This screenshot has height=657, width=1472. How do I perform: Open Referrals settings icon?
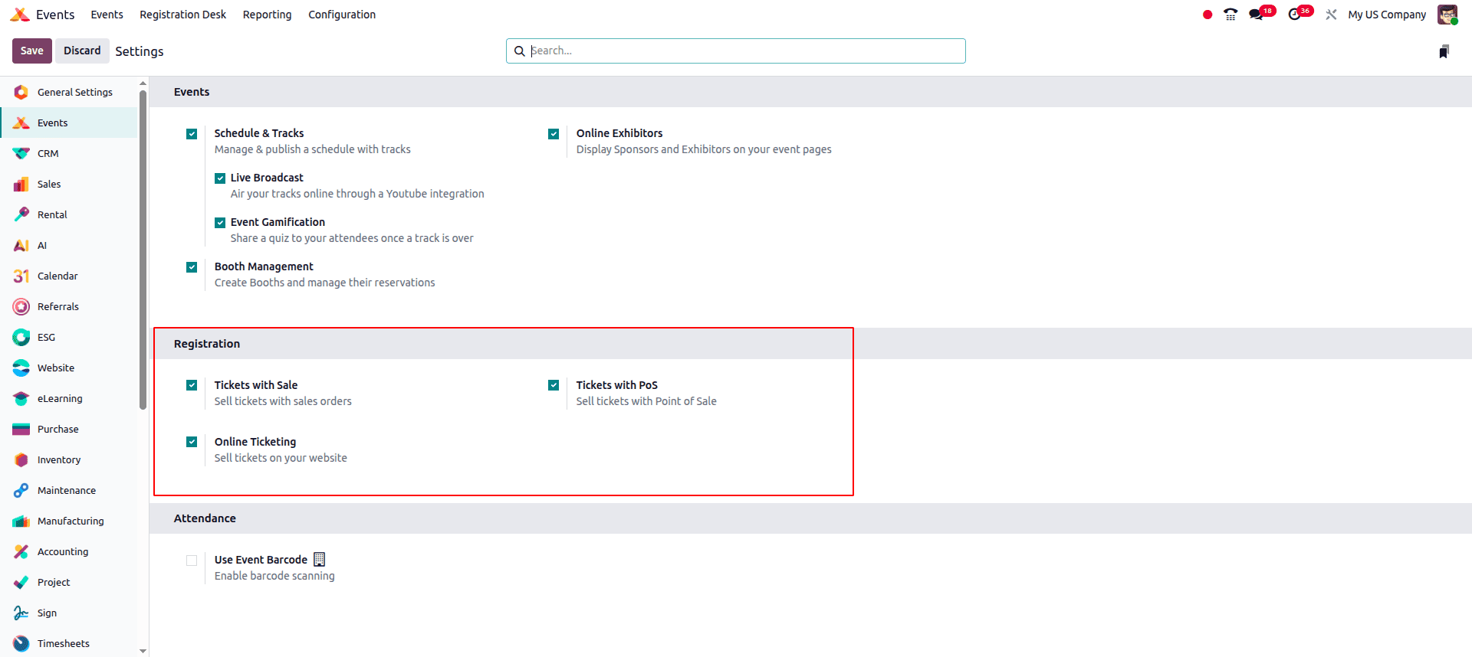coord(21,306)
